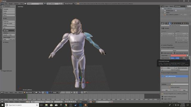Open the All Scenes outliner dropdown
The height and width of the screenshot is (107, 191).
pyautogui.click(x=181, y=6)
